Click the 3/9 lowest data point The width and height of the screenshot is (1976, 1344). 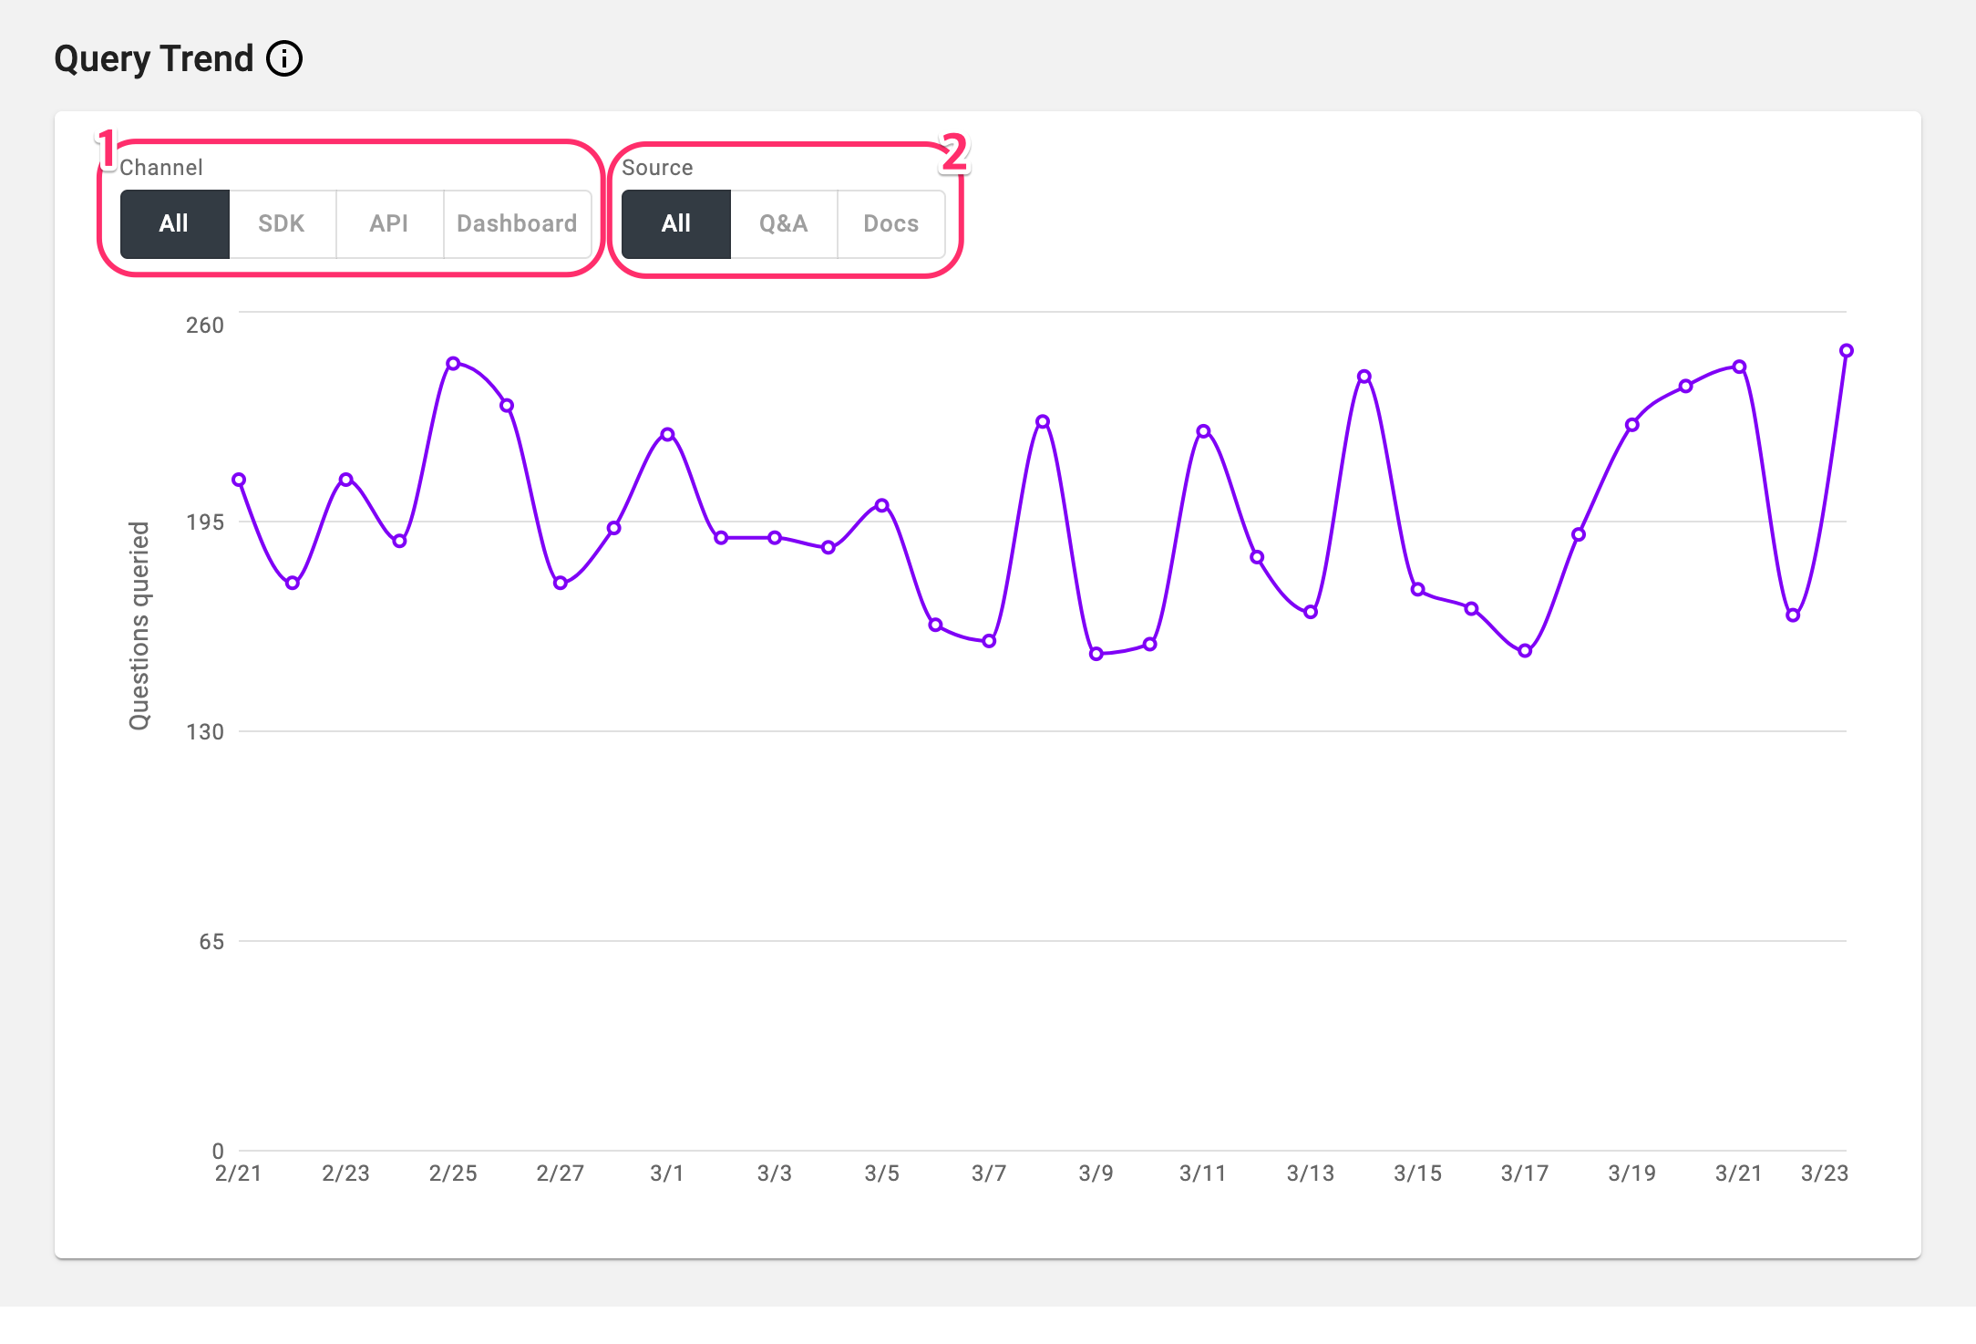click(1096, 654)
